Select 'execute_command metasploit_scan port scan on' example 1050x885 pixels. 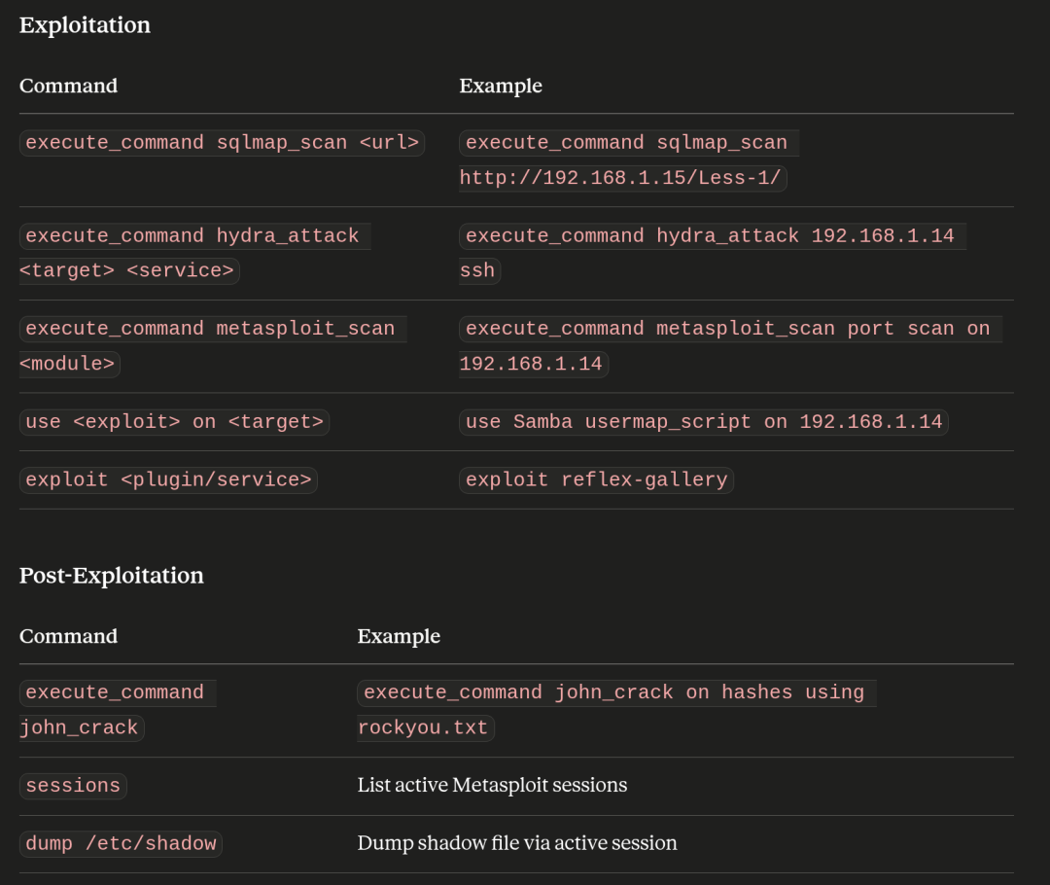(730, 329)
